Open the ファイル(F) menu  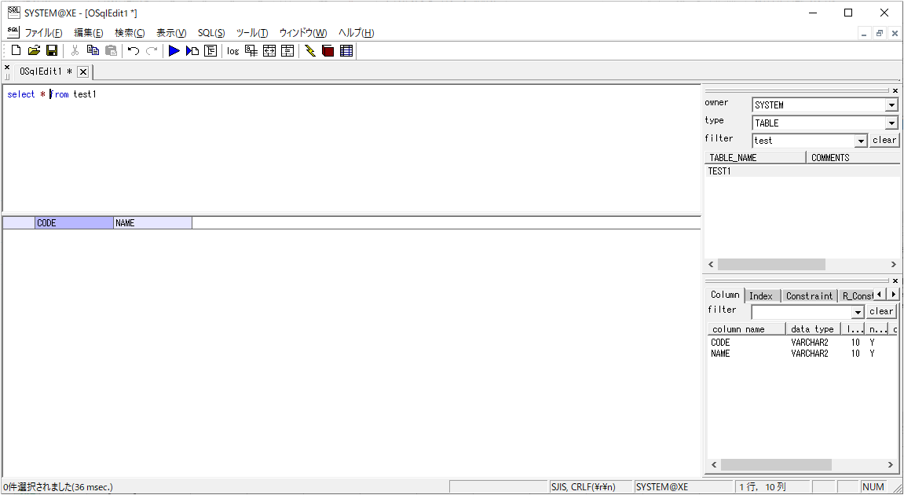(x=43, y=33)
